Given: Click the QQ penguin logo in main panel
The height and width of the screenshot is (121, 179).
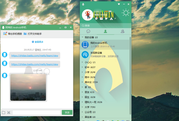Looking at the screenshot, I should point(83,4).
